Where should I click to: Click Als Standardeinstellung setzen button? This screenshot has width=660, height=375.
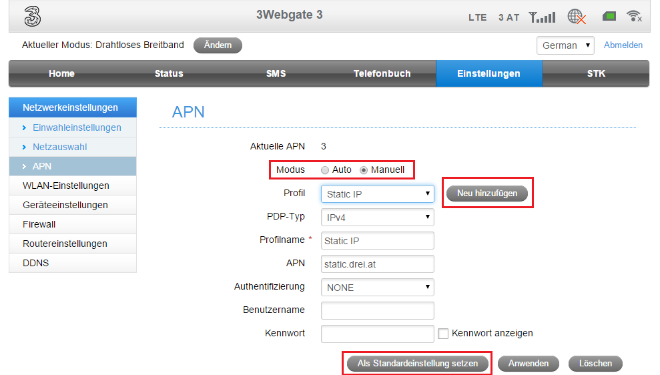(x=418, y=364)
